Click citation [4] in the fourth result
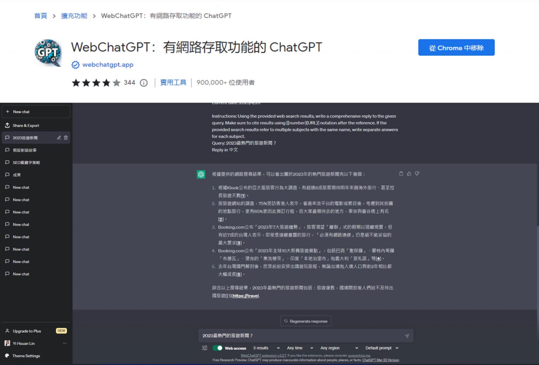The height and width of the screenshot is (365, 539). pos(378,259)
